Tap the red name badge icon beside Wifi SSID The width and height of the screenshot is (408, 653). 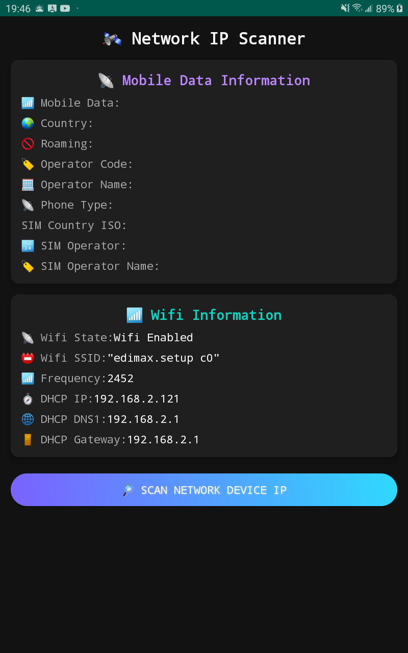tap(28, 358)
